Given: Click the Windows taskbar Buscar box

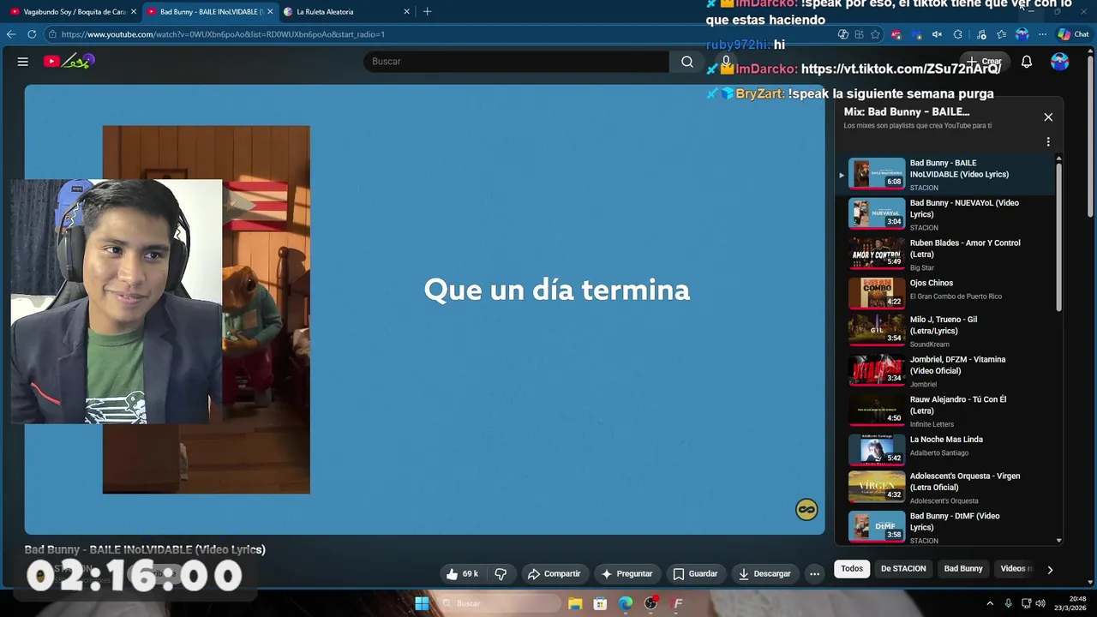Looking at the screenshot, I should coord(501,603).
